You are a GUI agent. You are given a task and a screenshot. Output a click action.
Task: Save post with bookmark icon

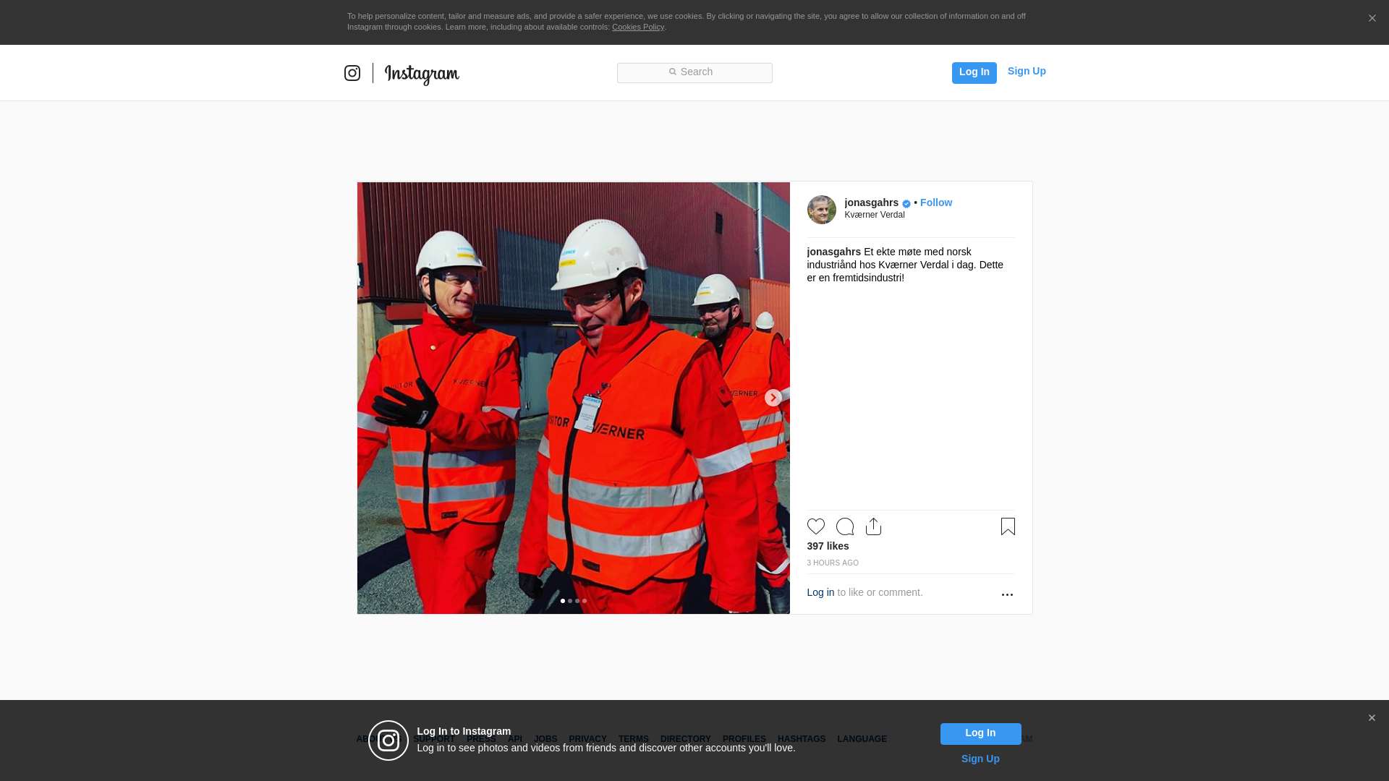pyautogui.click(x=1008, y=526)
